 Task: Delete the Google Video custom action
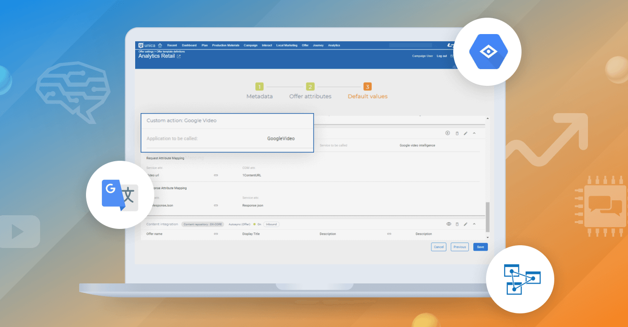457,133
